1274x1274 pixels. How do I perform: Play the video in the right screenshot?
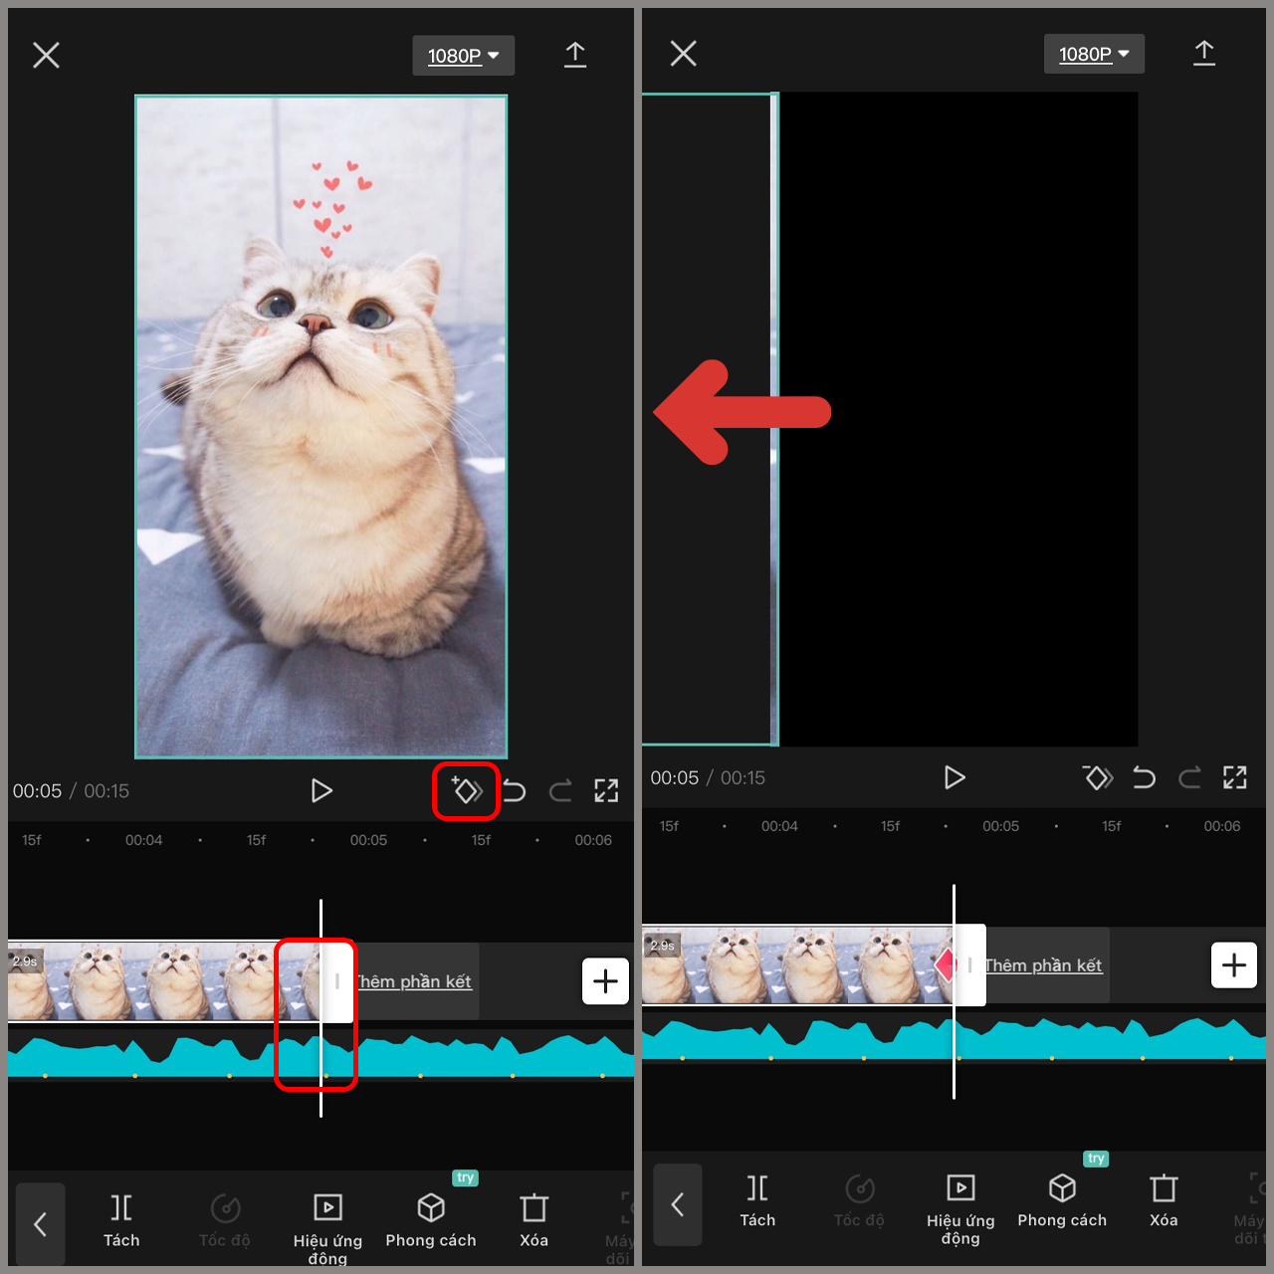[955, 777]
